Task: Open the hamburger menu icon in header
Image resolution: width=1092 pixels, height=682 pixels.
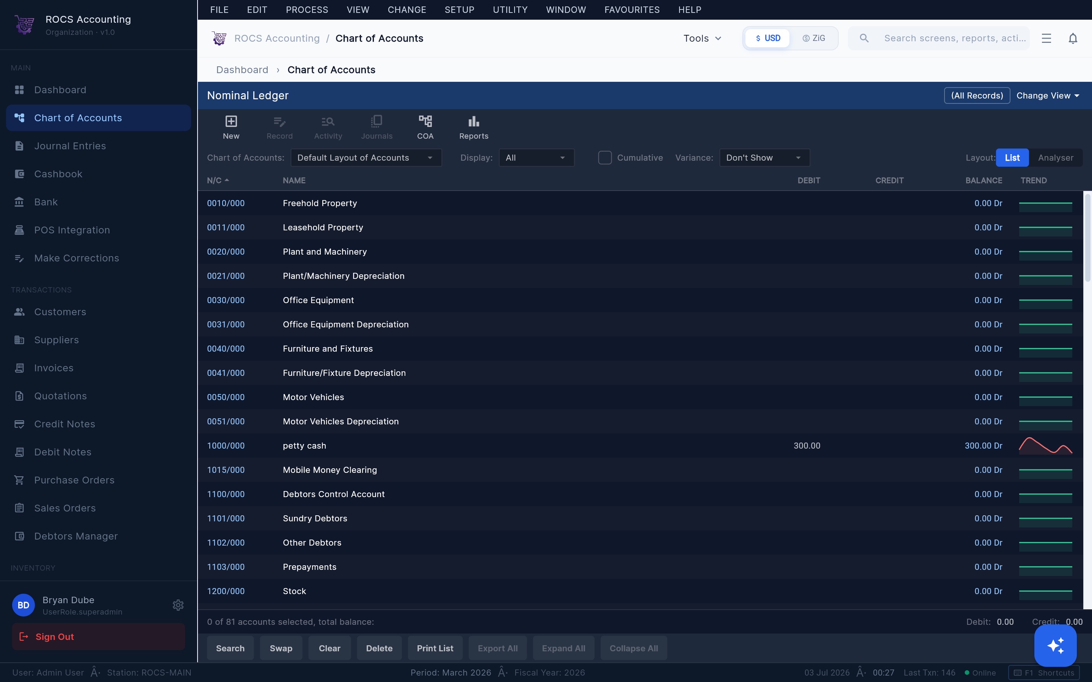Action: [x=1046, y=38]
